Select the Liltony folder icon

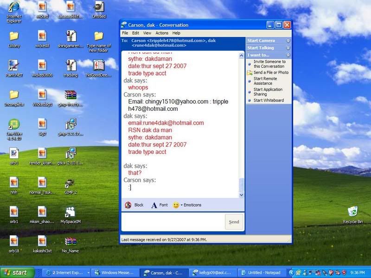[14, 40]
